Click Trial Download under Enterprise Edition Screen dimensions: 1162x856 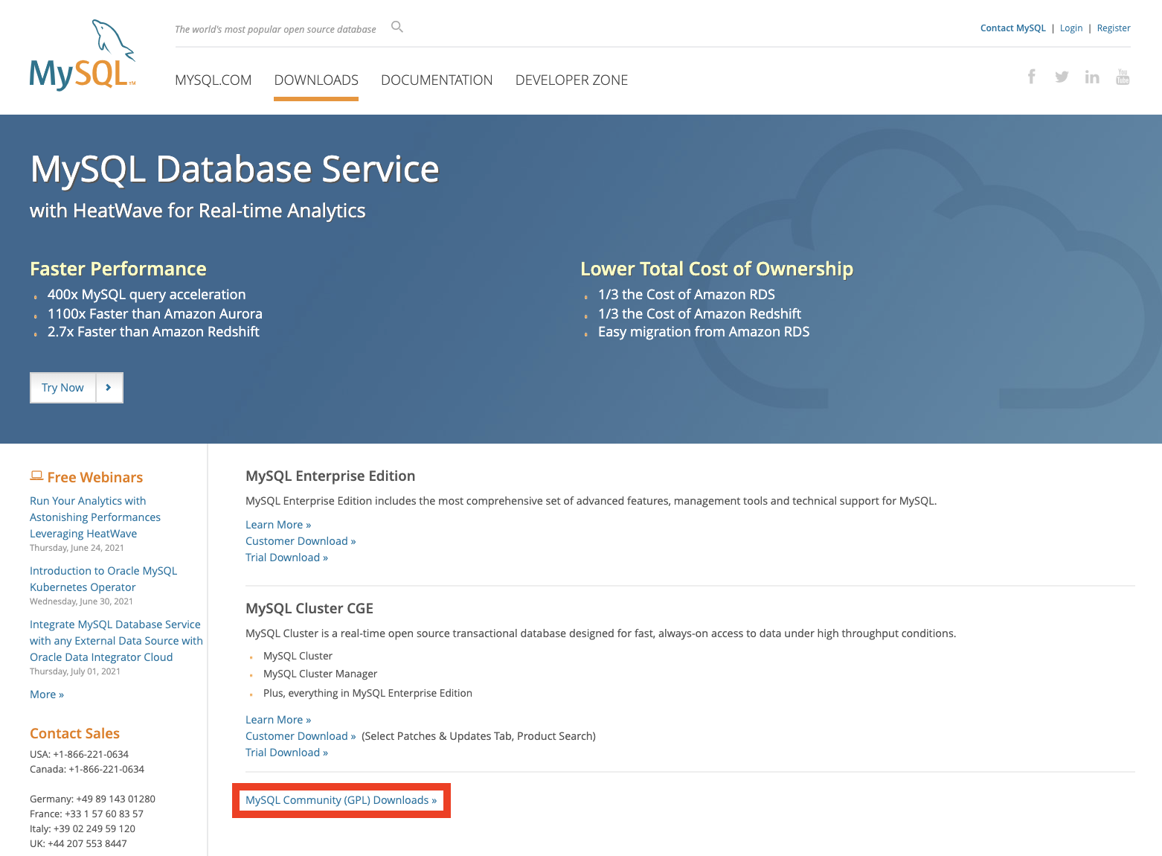pos(286,558)
